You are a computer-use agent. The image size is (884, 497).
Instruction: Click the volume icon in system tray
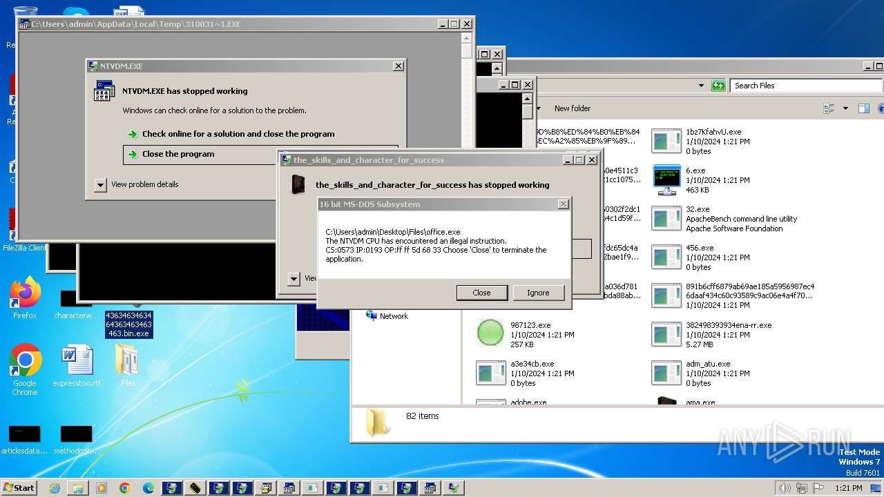pyautogui.click(x=784, y=488)
